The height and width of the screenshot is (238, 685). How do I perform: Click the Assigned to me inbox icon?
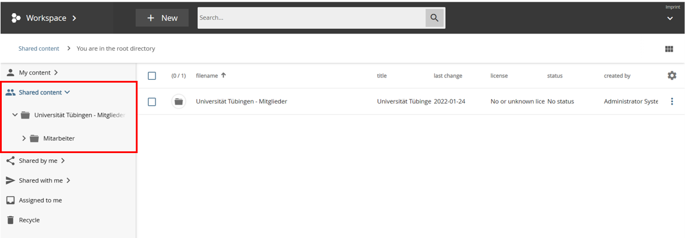click(x=10, y=200)
